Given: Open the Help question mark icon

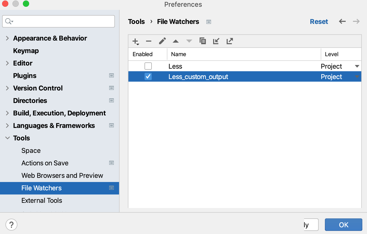Looking at the screenshot, I should point(11,224).
